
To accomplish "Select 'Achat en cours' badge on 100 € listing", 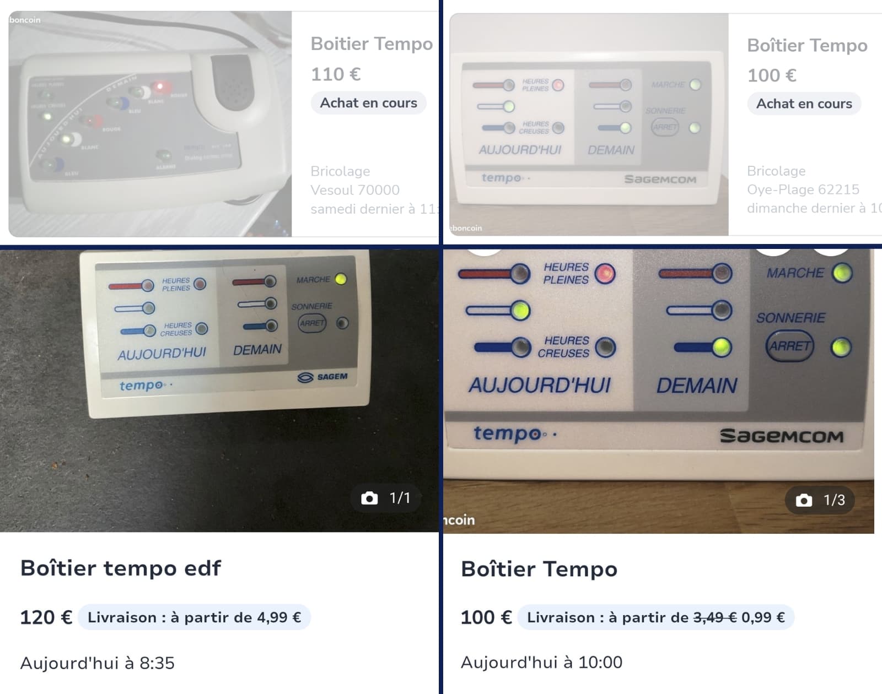I will (804, 104).
